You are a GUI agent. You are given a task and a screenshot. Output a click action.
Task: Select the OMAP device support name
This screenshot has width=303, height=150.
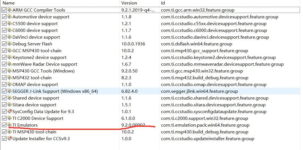click(x=35, y=85)
